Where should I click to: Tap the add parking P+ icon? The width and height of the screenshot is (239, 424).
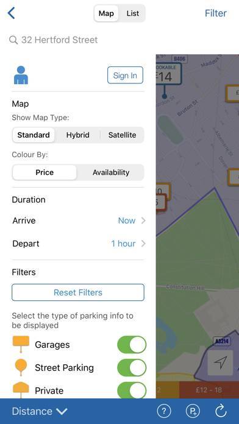[193, 411]
